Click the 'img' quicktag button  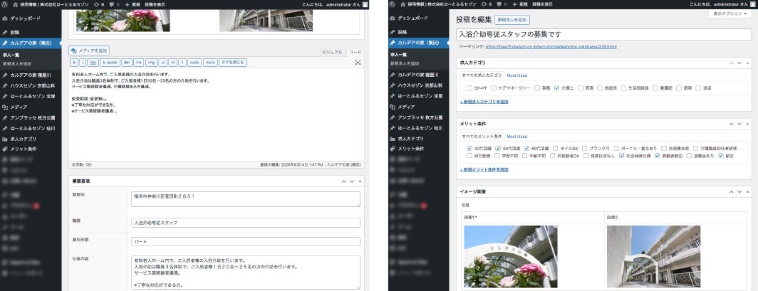(x=150, y=63)
